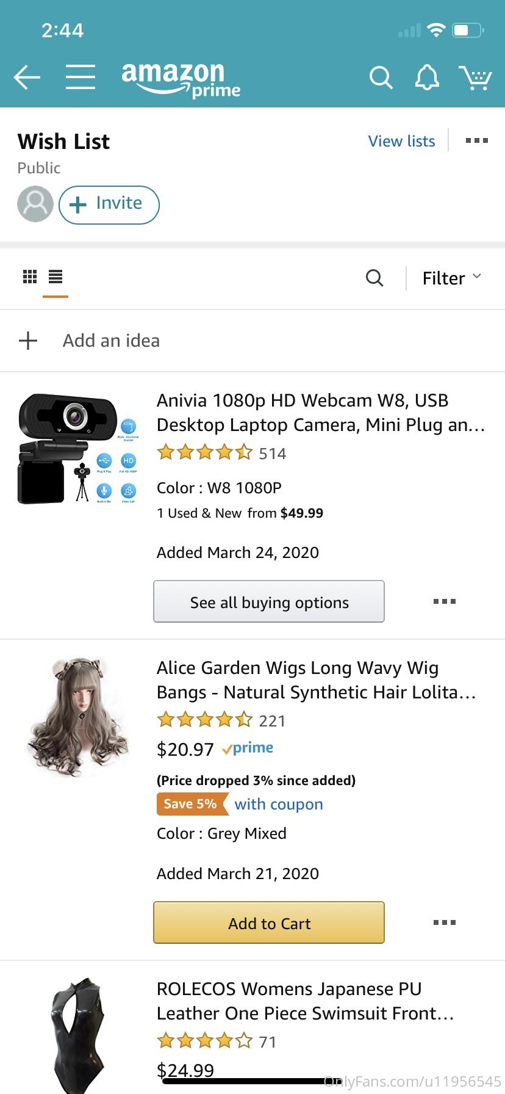This screenshot has height=1094, width=505.
Task: Tap Add an idea field
Action: [253, 341]
